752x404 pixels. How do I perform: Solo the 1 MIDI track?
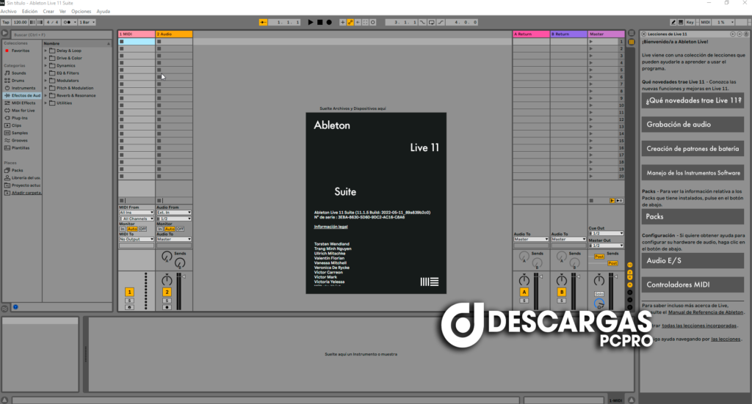(129, 301)
